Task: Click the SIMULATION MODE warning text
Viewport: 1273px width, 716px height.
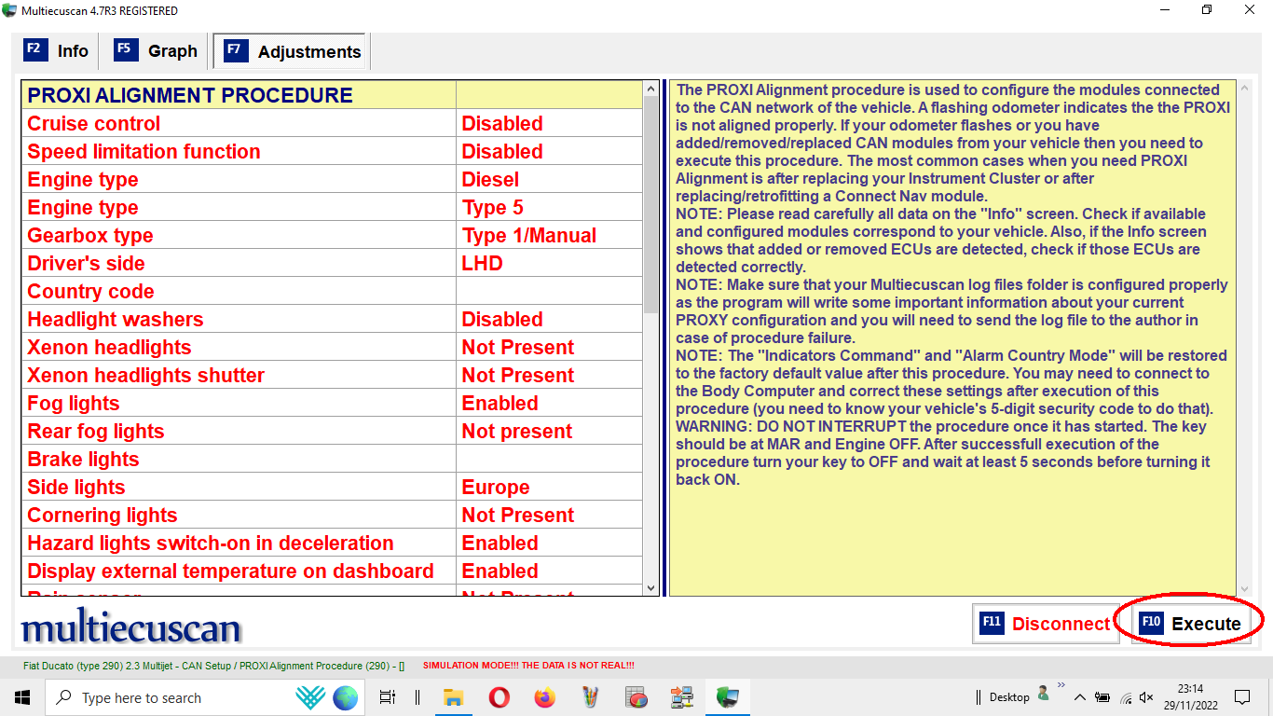Action: 528,666
